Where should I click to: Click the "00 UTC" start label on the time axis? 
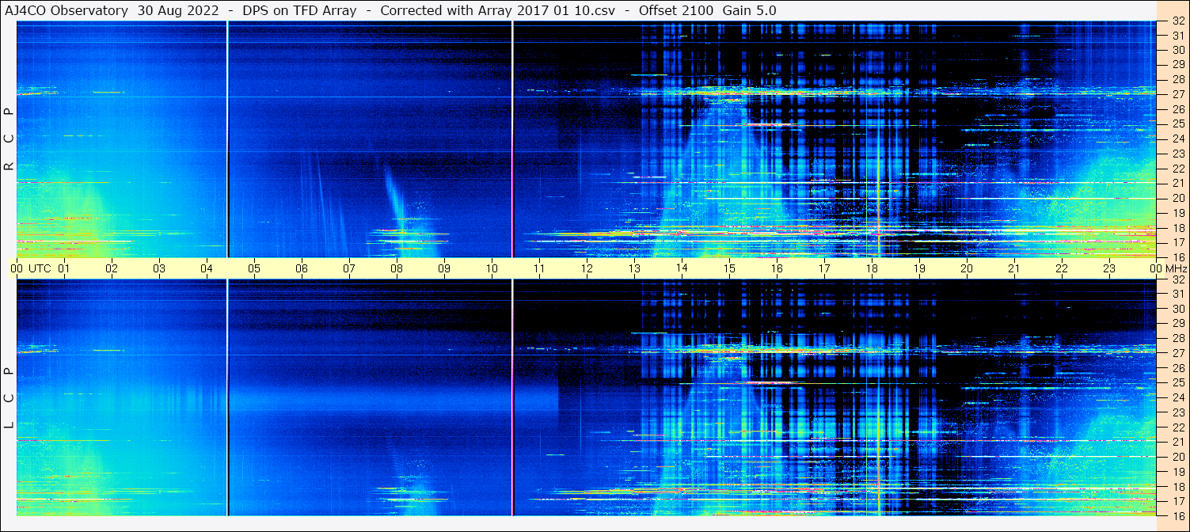tap(30, 268)
